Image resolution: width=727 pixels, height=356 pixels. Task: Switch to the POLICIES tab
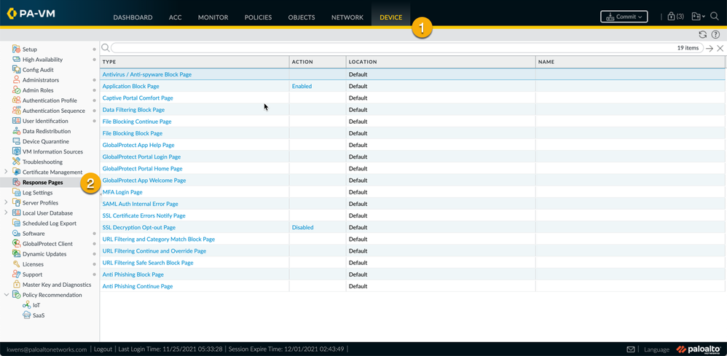point(258,17)
